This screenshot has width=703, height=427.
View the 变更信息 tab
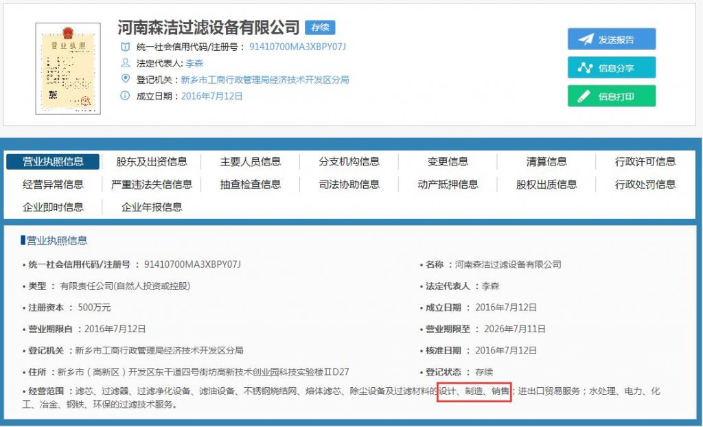click(x=448, y=162)
